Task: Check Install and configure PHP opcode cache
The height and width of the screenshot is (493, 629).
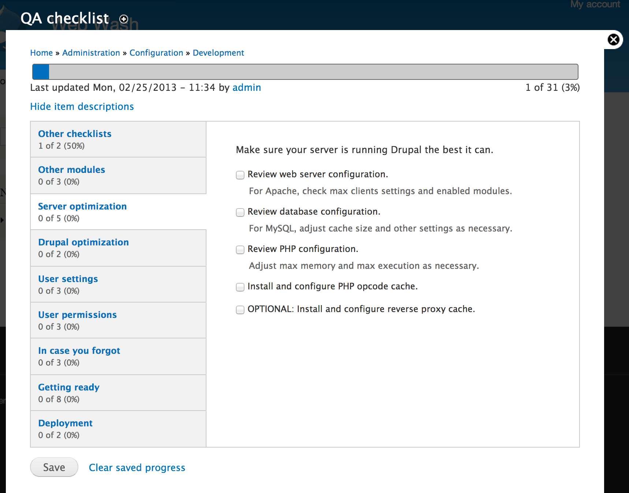Action: (240, 287)
